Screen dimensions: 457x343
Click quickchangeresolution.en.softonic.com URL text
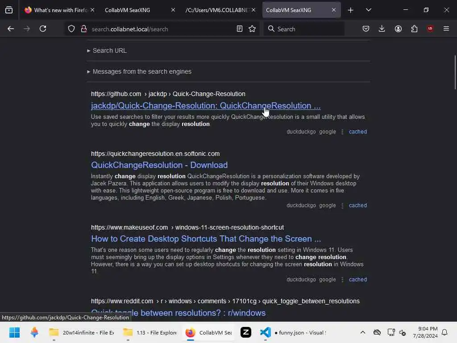tap(155, 154)
